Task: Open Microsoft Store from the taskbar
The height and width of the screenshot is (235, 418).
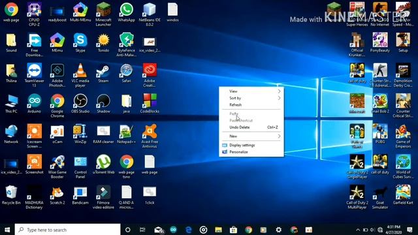Action: click(233, 230)
